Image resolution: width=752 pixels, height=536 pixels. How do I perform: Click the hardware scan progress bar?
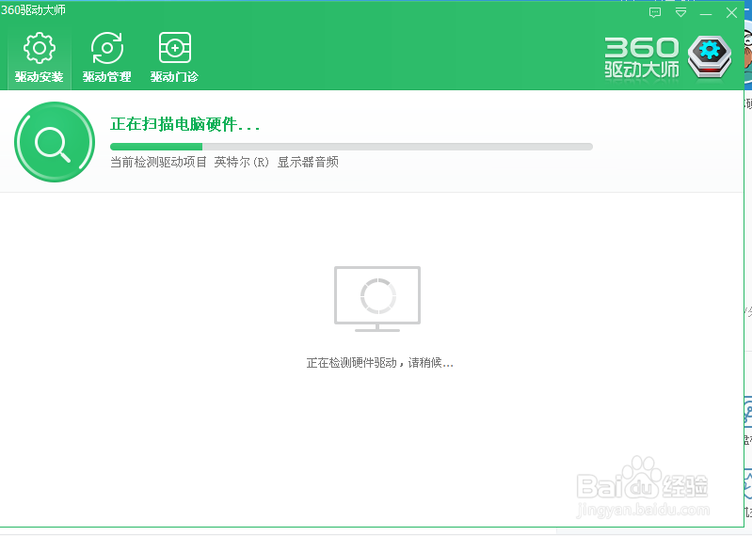coord(352,147)
